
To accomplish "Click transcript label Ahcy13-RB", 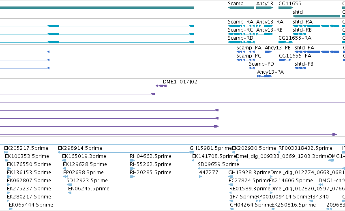I will tap(269, 30).
